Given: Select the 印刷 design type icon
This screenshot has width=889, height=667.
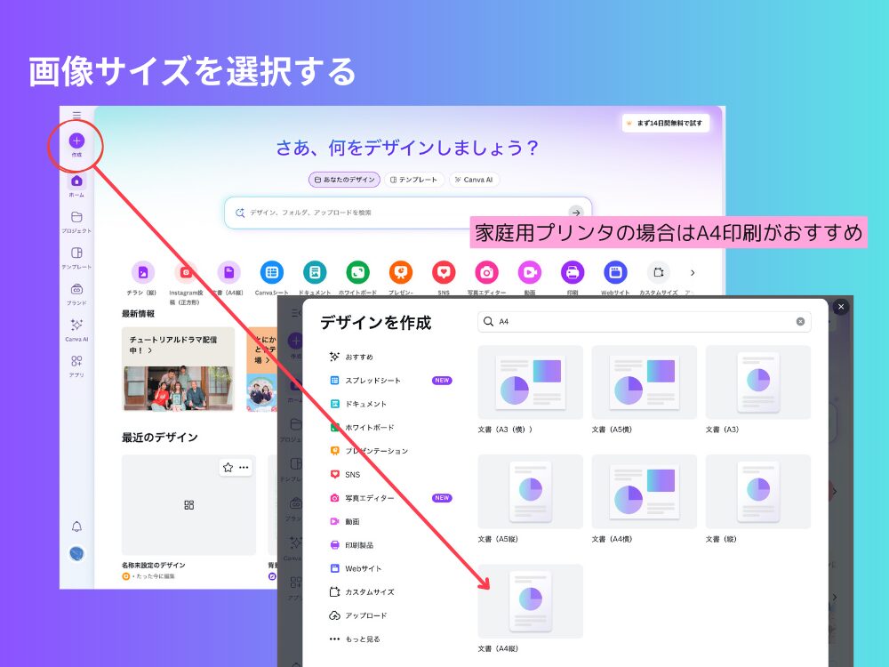Looking at the screenshot, I should point(573,272).
